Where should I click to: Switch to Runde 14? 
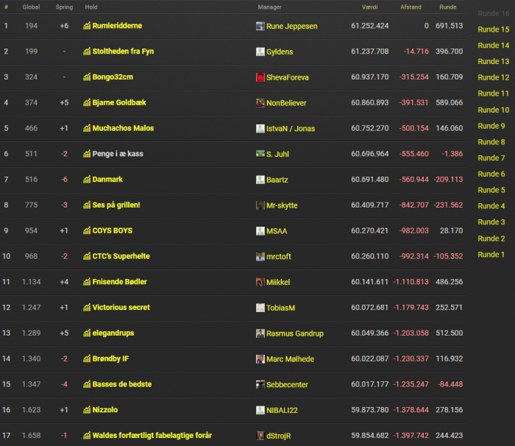494,46
